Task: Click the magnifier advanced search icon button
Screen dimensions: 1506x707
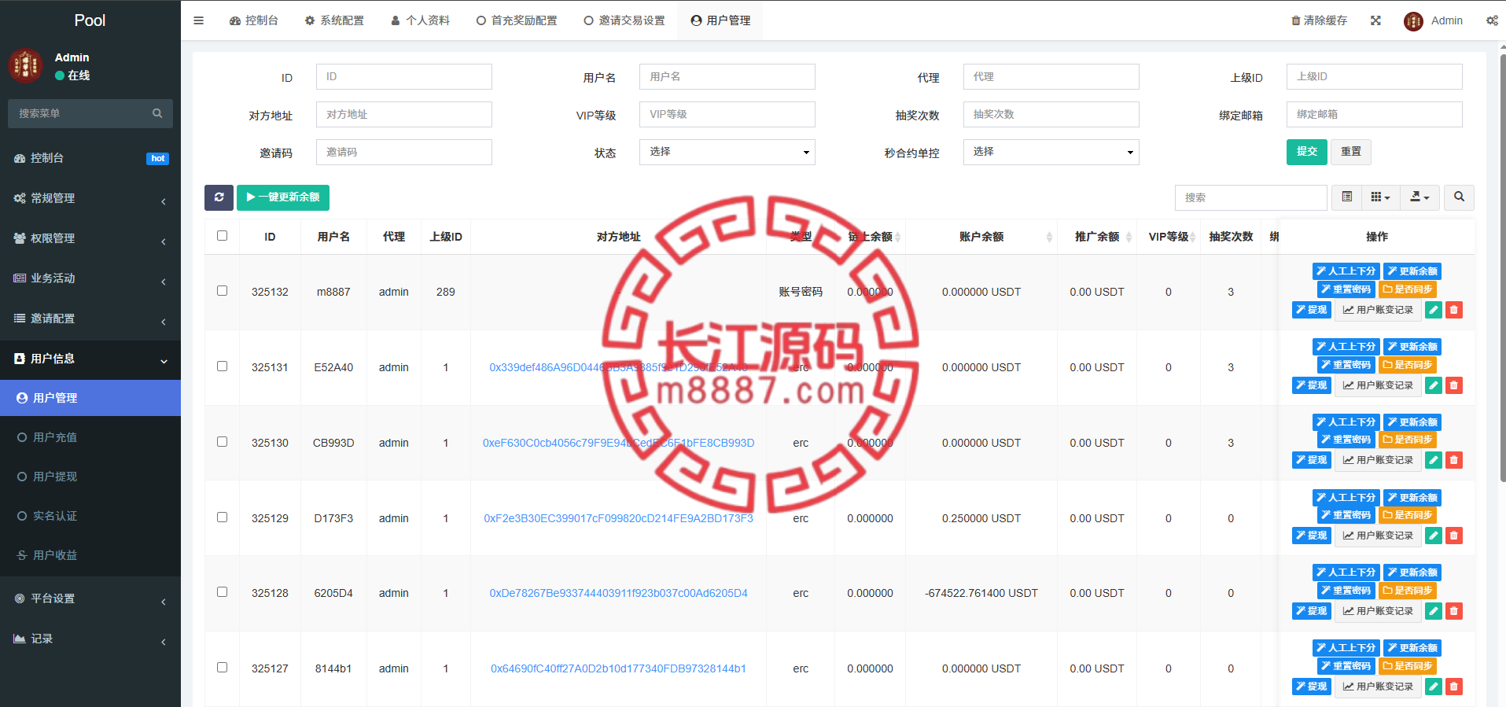Action: (1459, 197)
